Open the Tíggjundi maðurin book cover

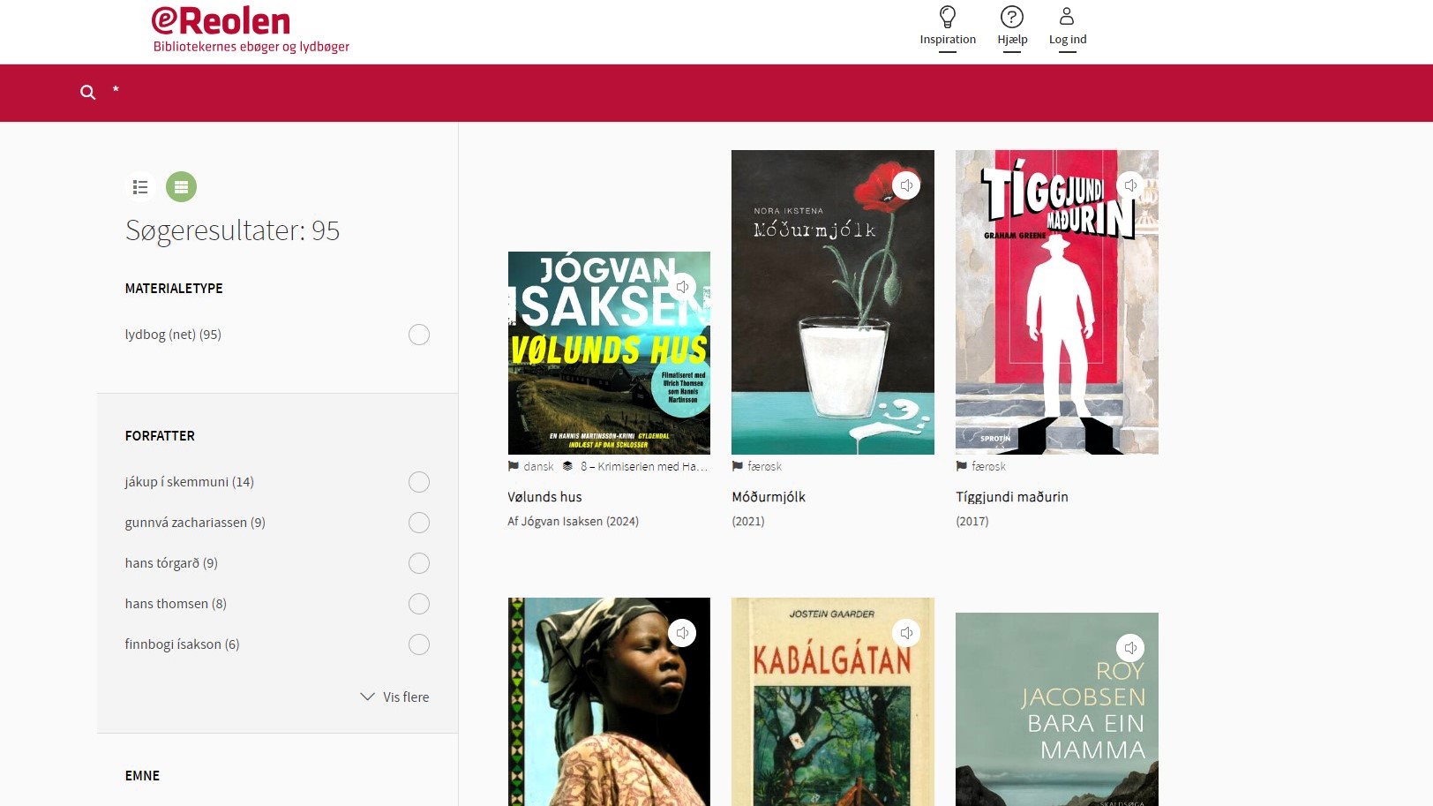point(1057,302)
